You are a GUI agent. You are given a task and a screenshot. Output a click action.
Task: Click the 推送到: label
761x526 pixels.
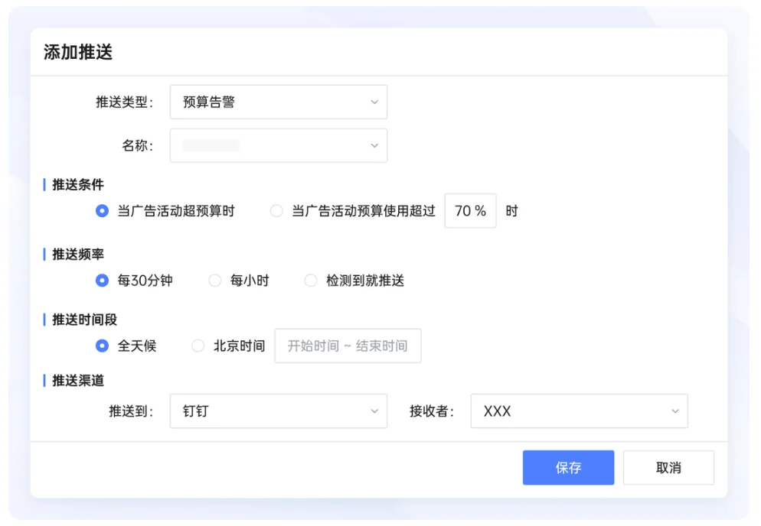[131, 411]
